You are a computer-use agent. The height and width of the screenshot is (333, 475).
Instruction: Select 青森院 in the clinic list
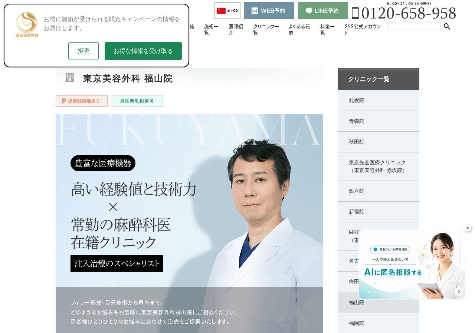tap(379, 121)
